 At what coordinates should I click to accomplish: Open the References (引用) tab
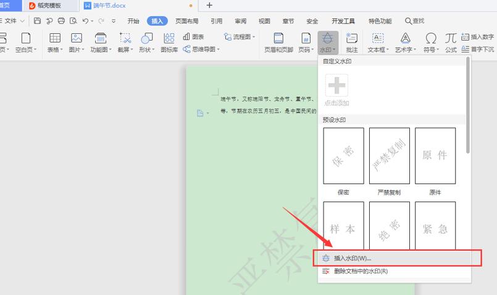(x=217, y=21)
